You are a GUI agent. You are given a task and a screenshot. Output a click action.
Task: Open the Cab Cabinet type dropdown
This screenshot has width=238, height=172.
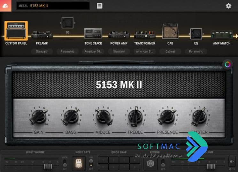pyautogui.click(x=170, y=51)
